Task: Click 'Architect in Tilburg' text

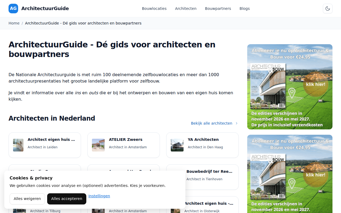Action: pos(45,211)
